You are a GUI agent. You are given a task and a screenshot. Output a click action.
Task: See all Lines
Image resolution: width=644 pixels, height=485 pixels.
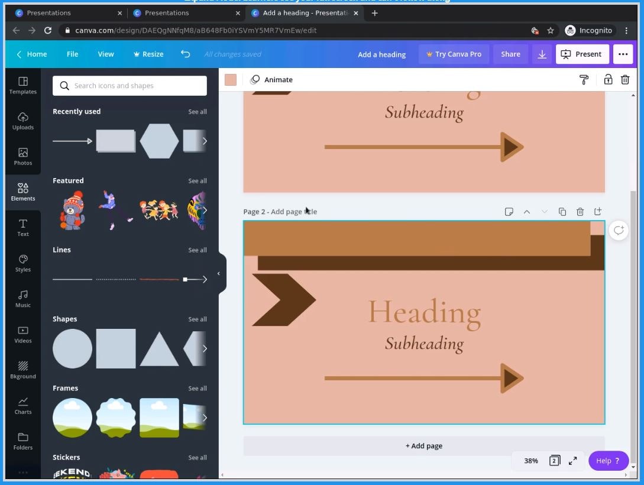pos(197,250)
